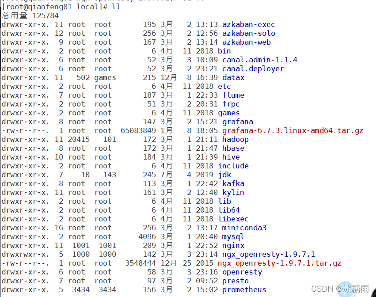Click size 4096 in the mysql row

pyautogui.click(x=147, y=237)
